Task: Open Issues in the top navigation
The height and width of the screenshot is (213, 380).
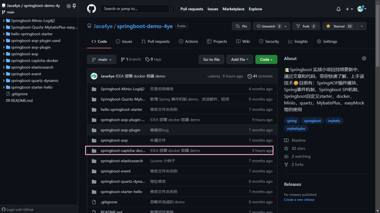Action: tap(213, 9)
